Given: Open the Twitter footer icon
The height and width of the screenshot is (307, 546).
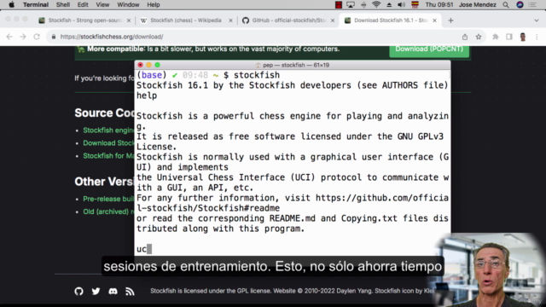Looking at the screenshot, I should tap(96, 292).
